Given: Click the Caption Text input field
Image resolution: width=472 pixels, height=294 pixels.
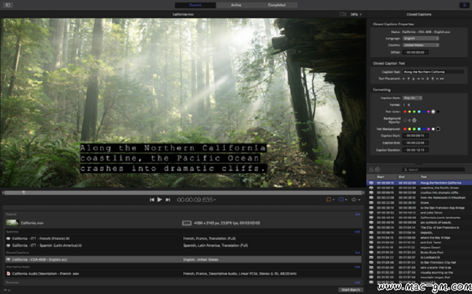Looking at the screenshot, I should [434, 72].
